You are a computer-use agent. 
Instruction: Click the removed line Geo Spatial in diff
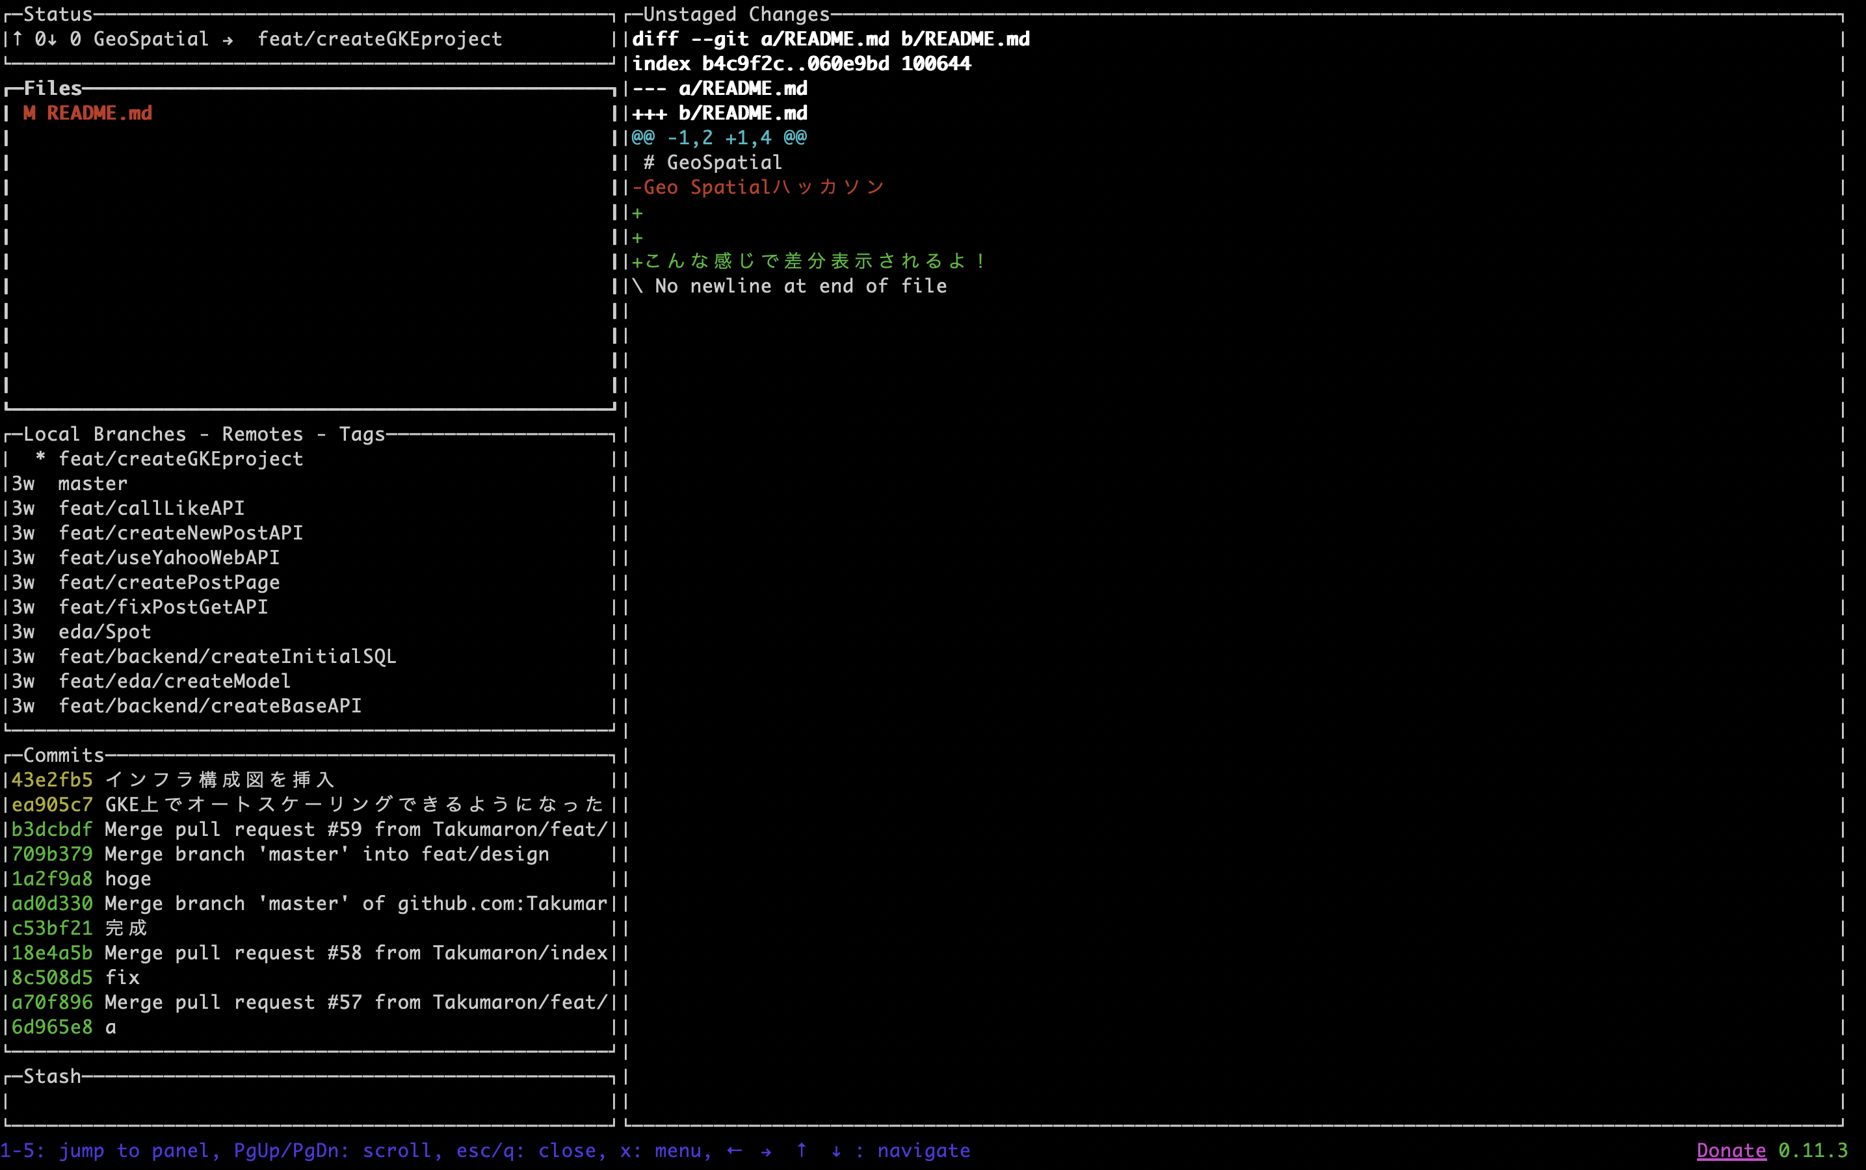coord(759,187)
